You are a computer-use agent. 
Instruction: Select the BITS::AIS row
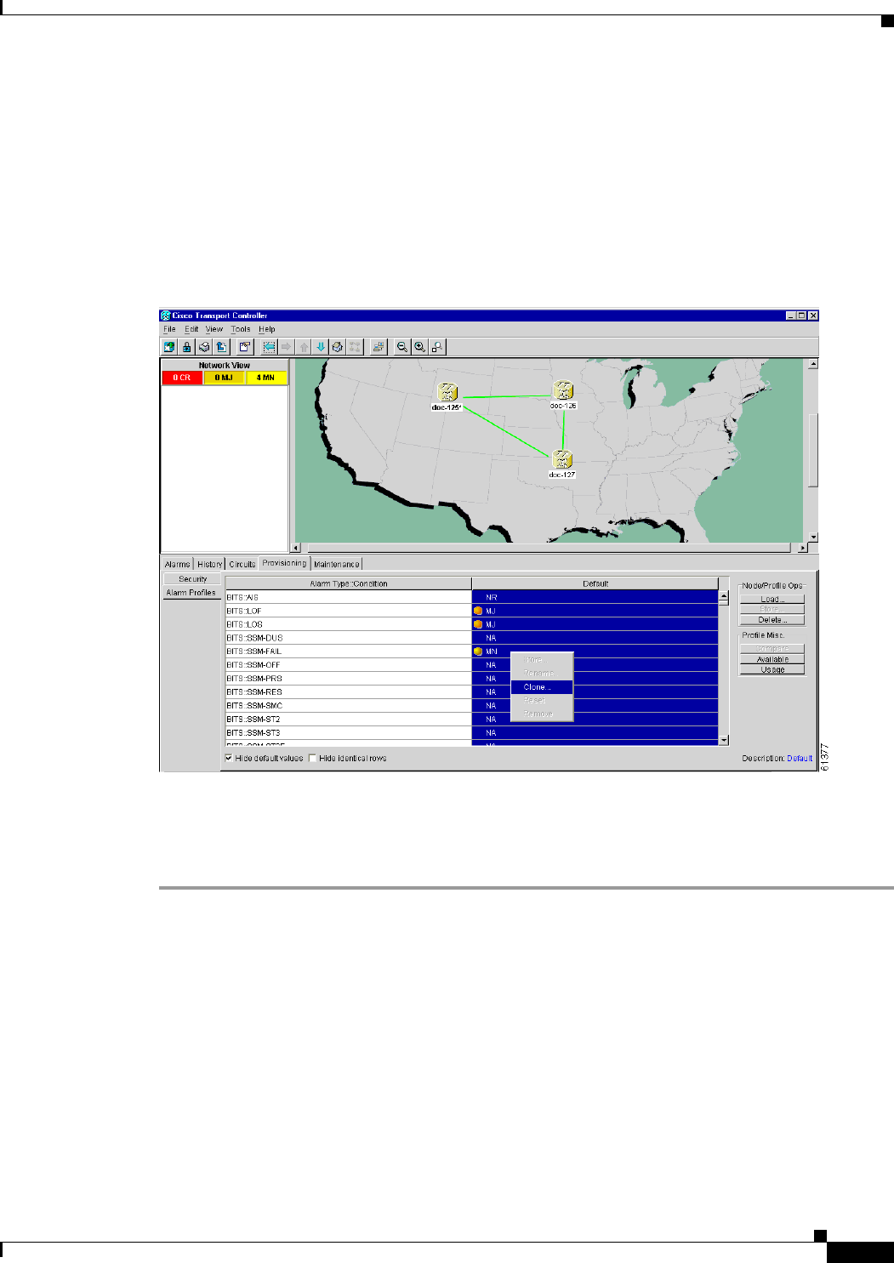(348, 597)
